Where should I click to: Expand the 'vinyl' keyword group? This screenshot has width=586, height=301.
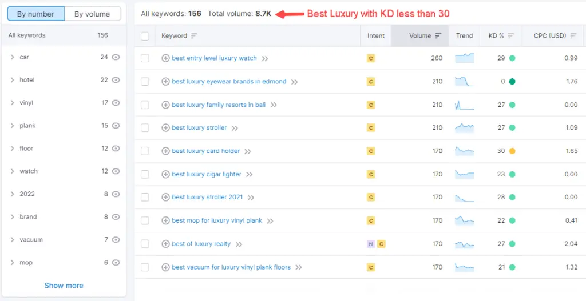coord(13,103)
